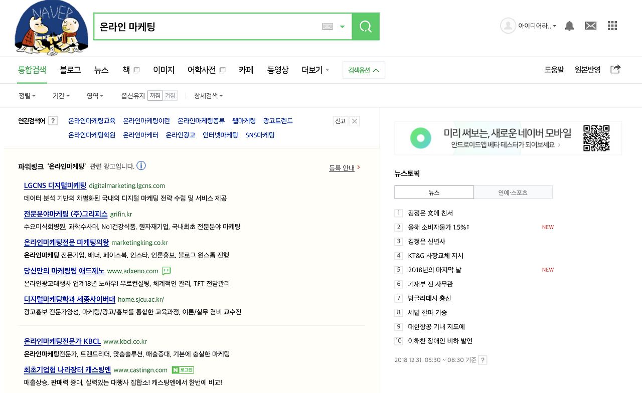Viewport: 642px width, 393px height.
Task: Click the apps grid icon top right
Action: (612, 25)
